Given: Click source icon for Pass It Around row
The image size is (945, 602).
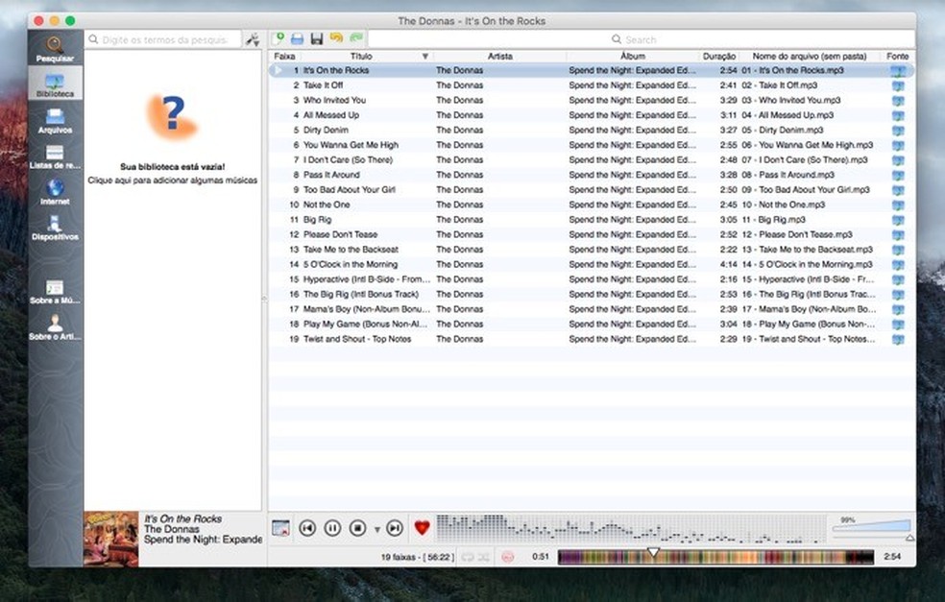Looking at the screenshot, I should [898, 176].
